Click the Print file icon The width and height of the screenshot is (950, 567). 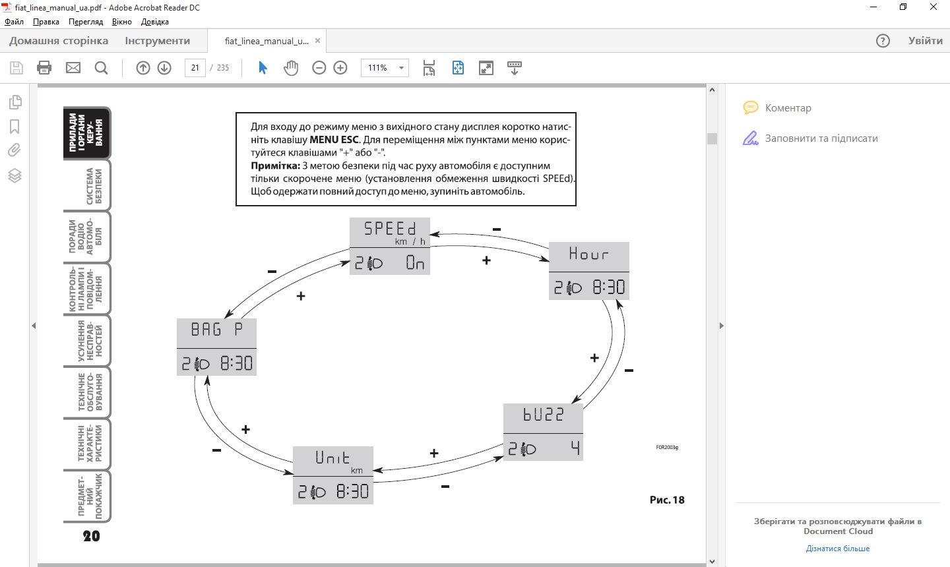[44, 68]
